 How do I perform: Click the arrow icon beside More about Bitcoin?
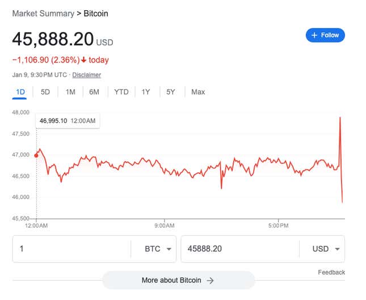tap(210, 280)
